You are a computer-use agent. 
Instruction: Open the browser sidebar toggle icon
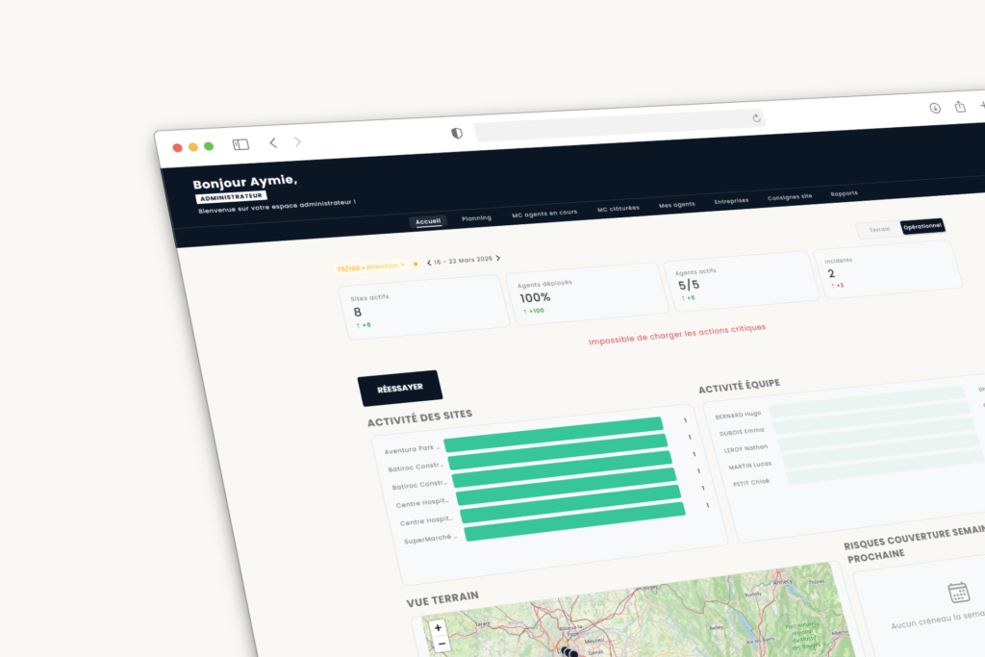pyautogui.click(x=240, y=142)
